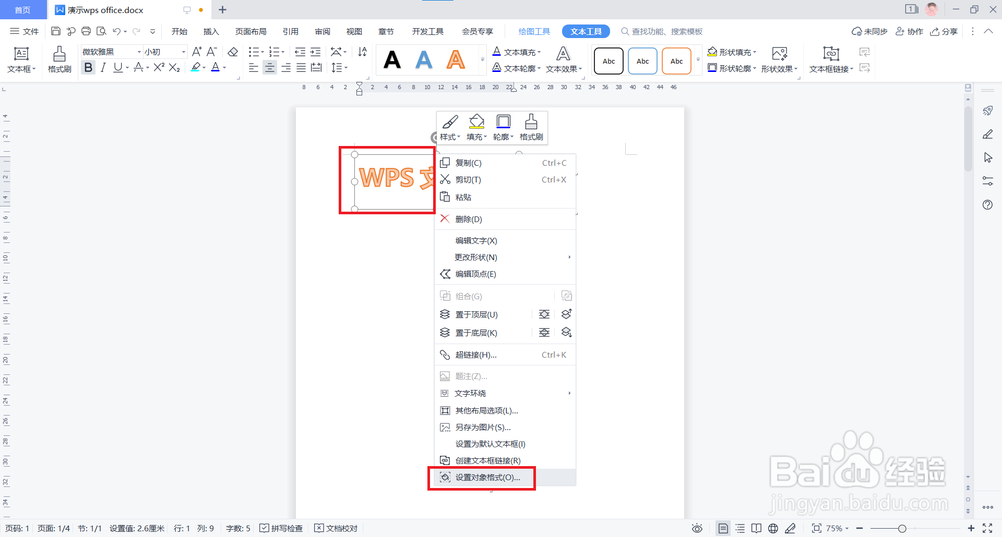Insert a text box using 文本框 icon
Viewport: 1002px width, 537px height.
(x=21, y=59)
